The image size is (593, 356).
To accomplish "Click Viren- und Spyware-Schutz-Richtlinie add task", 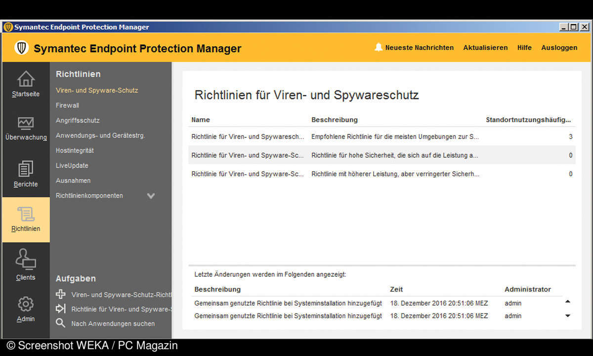I will (121, 295).
